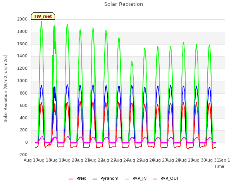Click the blue Pyranom legend swatch
The width and height of the screenshot is (248, 186).
(x=95, y=179)
